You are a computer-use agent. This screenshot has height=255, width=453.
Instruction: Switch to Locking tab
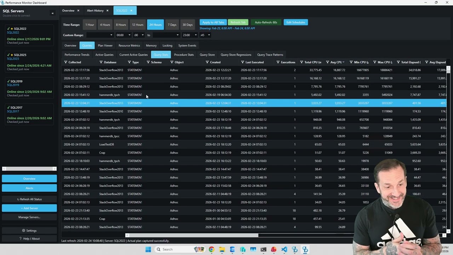click(167, 46)
